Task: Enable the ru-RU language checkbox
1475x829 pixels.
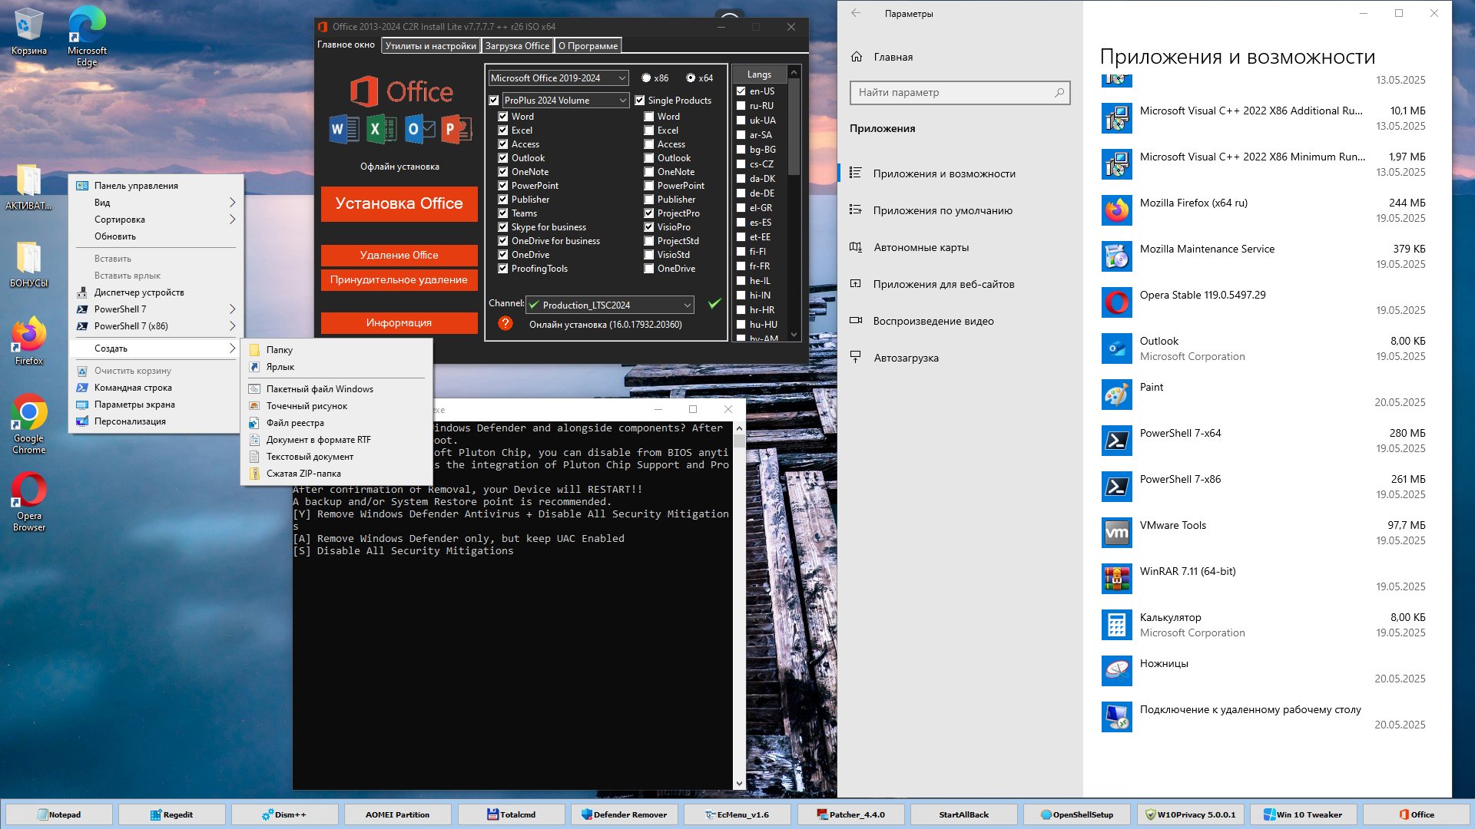Action: pyautogui.click(x=741, y=106)
